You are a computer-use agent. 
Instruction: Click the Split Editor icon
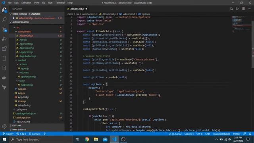coord(243,9)
